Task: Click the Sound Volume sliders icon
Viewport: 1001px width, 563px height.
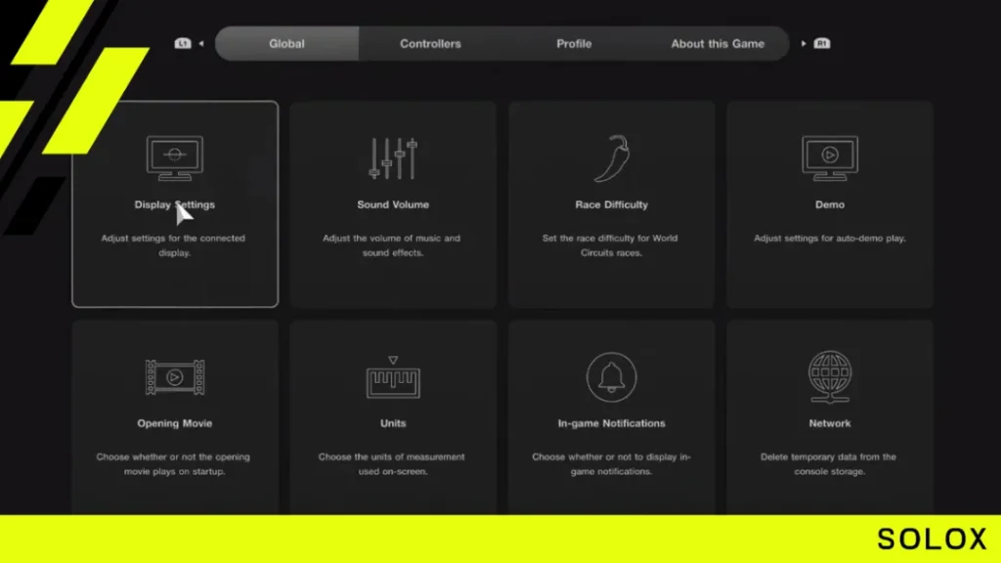Action: pos(393,157)
